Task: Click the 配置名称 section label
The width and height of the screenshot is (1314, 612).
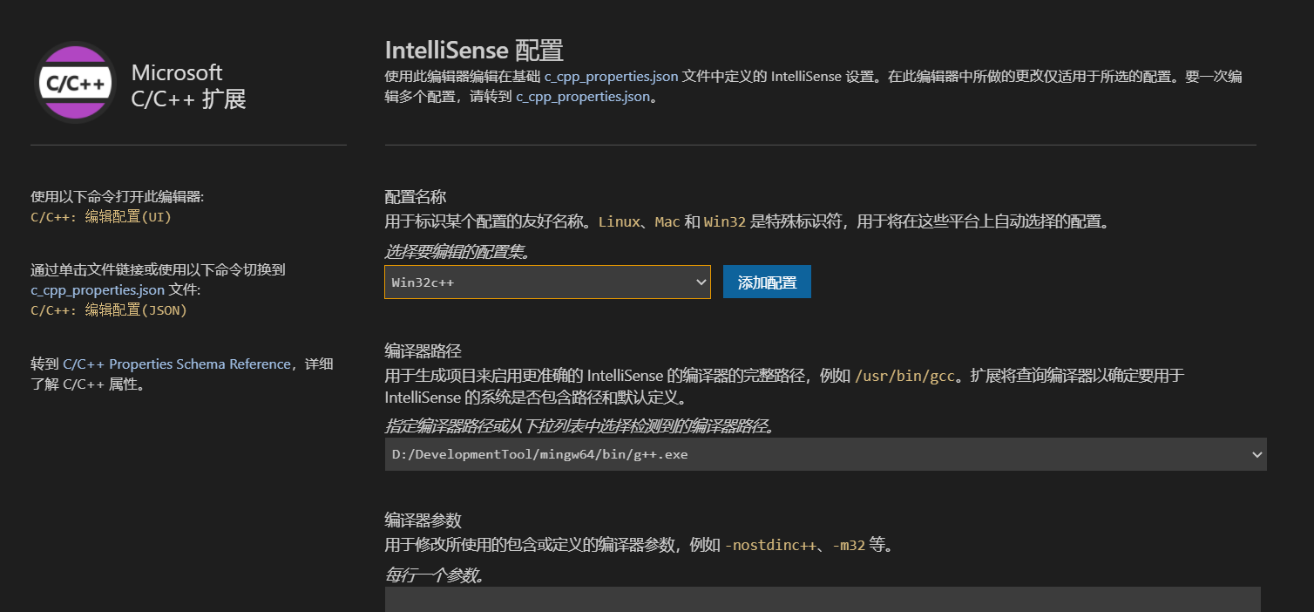Action: click(x=416, y=197)
